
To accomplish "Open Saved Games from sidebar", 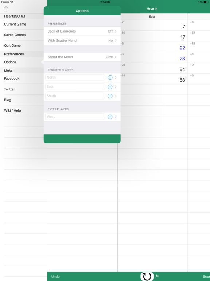I will point(15,35).
